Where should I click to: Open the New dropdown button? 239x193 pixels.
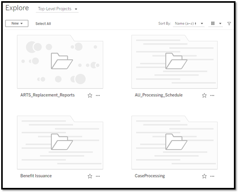coord(17,24)
